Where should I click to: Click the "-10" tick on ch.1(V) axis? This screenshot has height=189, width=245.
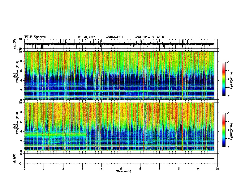pos(20,49)
